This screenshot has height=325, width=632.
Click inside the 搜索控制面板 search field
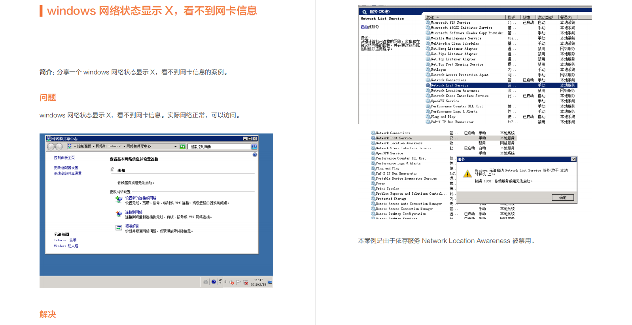[219, 147]
